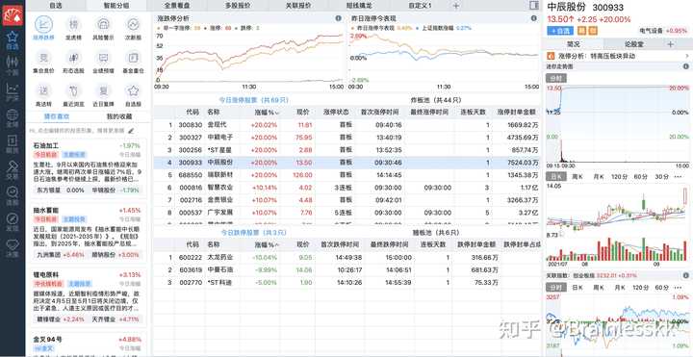
Task: Select the 中辰股份 300933 table row
Action: (x=346, y=163)
